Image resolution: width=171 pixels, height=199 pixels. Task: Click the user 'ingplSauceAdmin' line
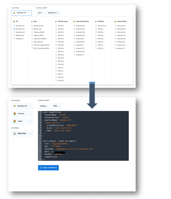(57, 144)
